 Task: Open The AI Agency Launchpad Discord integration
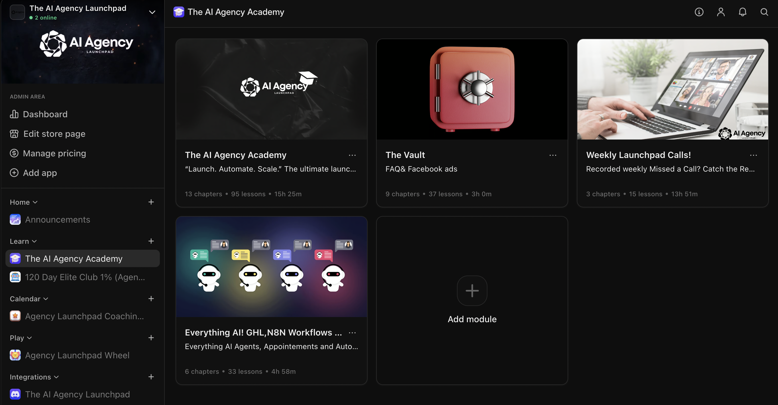click(x=82, y=394)
